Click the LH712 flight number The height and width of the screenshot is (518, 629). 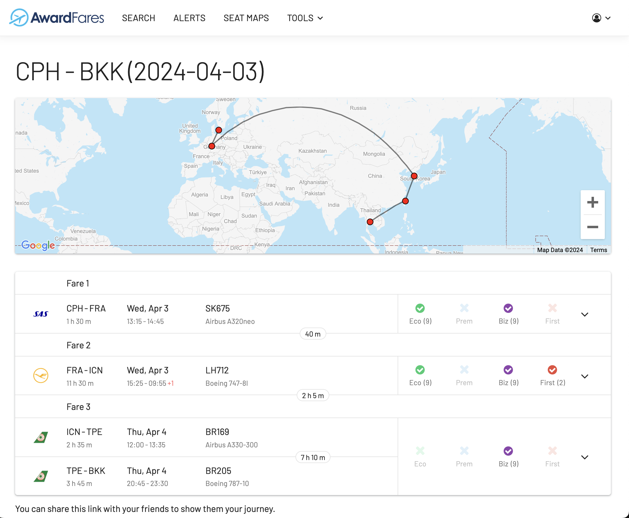coord(217,370)
